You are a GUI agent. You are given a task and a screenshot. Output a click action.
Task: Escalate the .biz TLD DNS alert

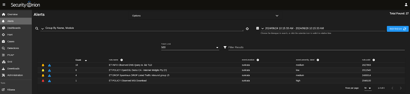[x=49, y=65]
